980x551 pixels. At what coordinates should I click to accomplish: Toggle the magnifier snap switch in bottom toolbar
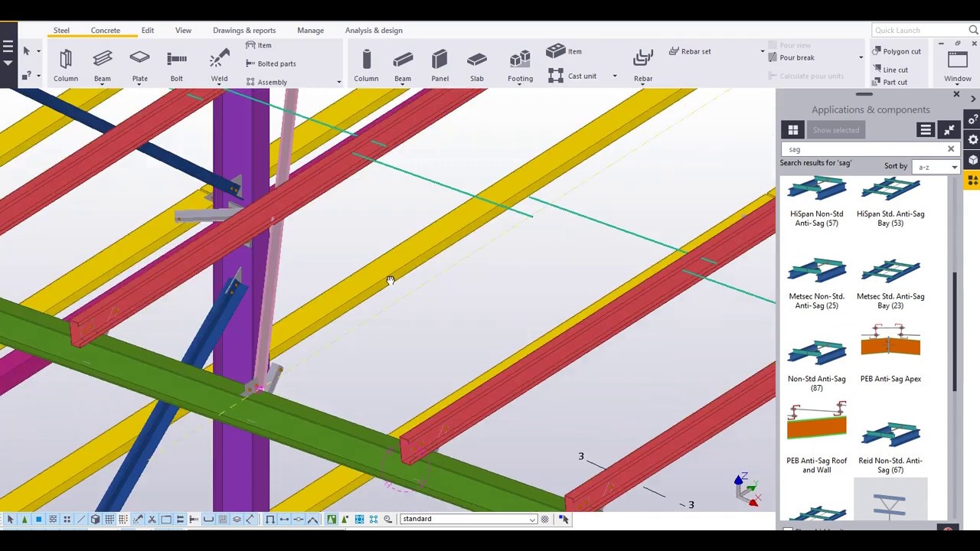(387, 519)
